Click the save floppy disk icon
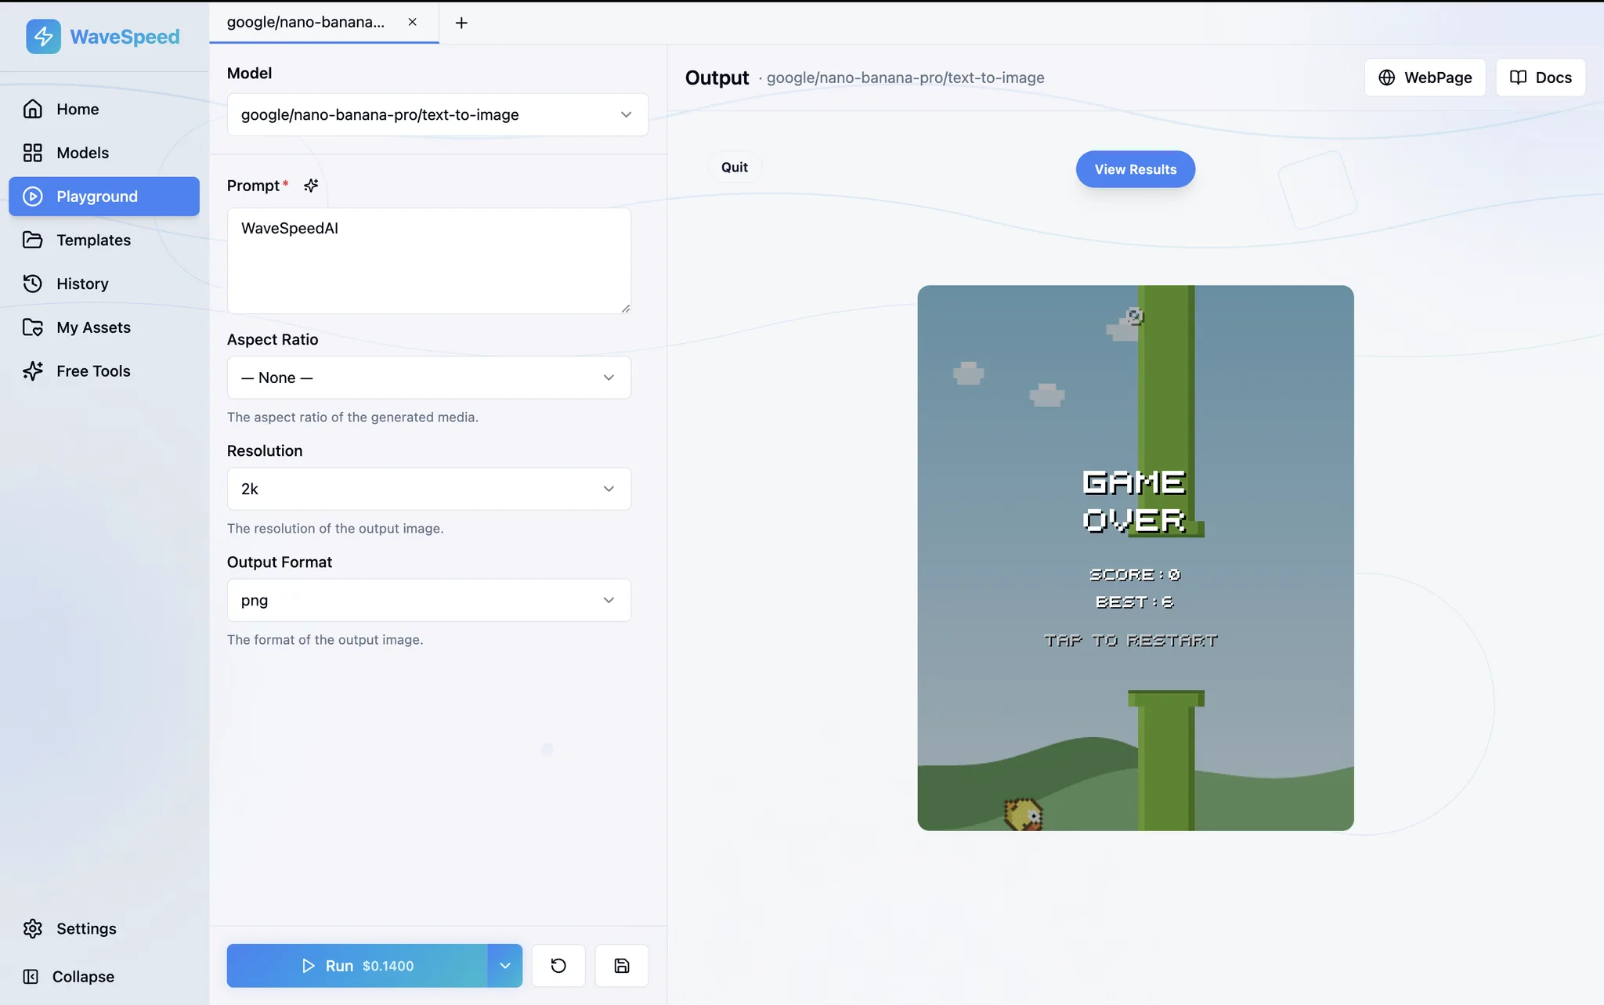This screenshot has height=1005, width=1604. pyautogui.click(x=622, y=966)
